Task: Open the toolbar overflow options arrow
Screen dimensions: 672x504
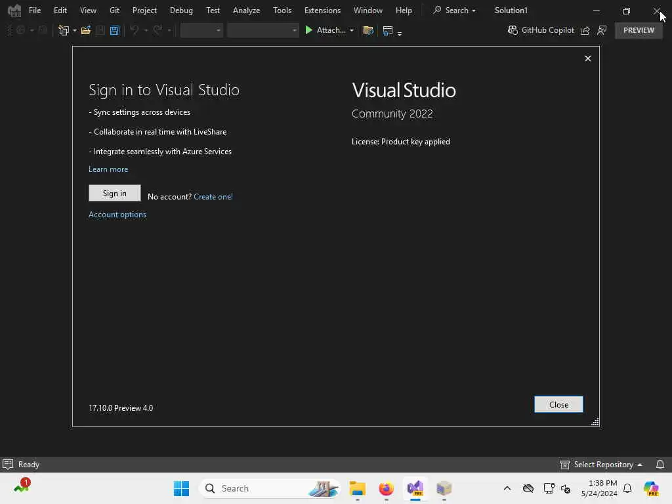Action: click(x=400, y=33)
